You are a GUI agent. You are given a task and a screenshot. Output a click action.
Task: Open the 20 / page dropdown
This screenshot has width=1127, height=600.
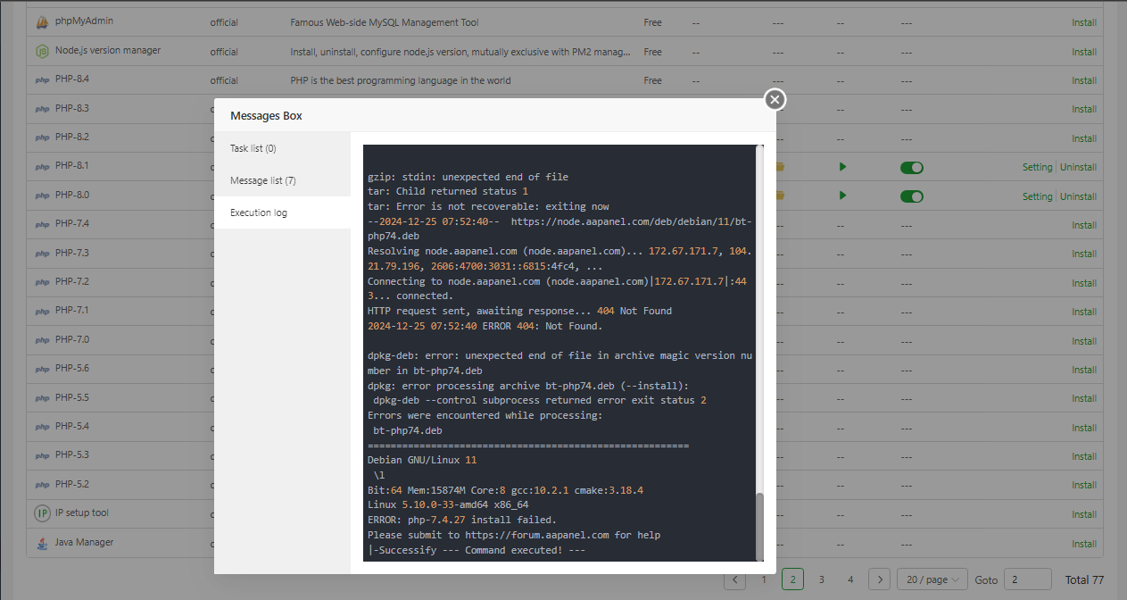pyautogui.click(x=932, y=579)
